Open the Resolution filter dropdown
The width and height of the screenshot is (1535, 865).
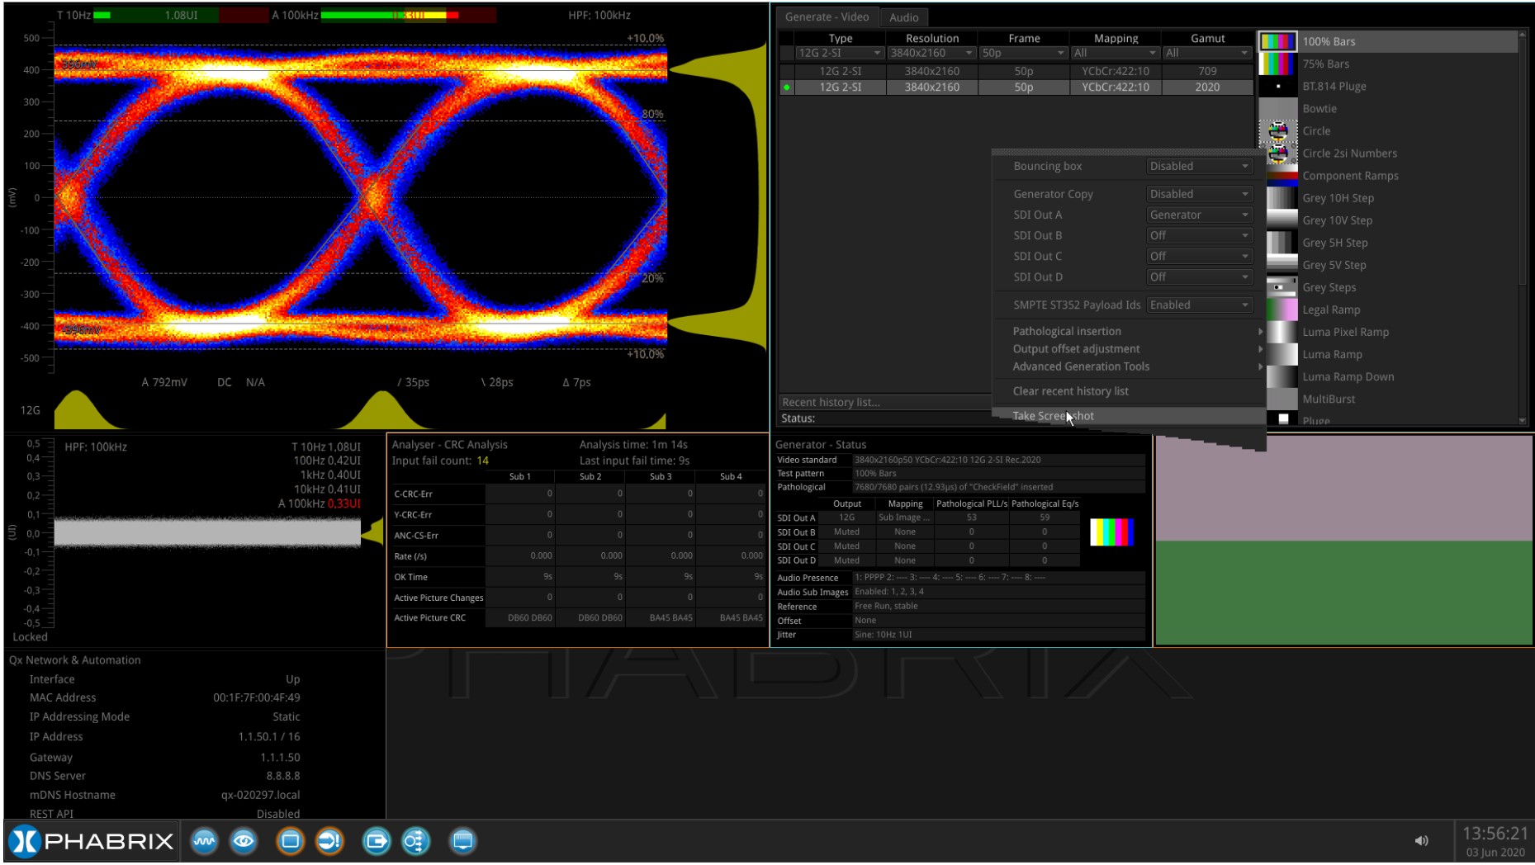point(931,53)
